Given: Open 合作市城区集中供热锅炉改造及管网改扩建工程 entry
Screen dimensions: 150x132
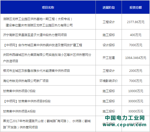Looking at the screenshot, I should (x=43, y=45).
